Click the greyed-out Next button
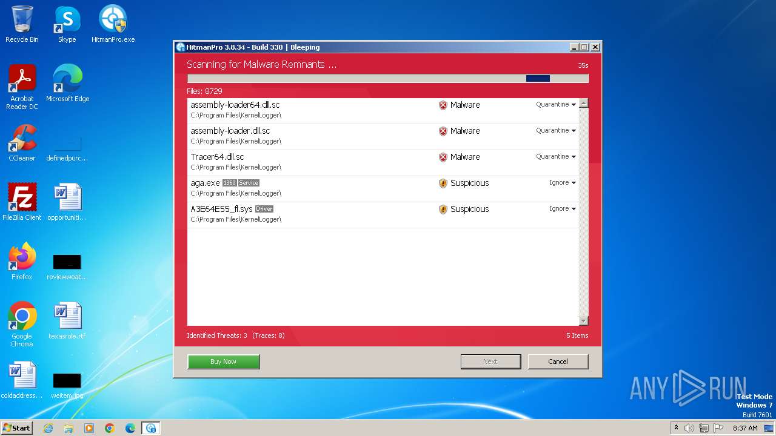Image resolution: width=776 pixels, height=436 pixels. coord(490,362)
